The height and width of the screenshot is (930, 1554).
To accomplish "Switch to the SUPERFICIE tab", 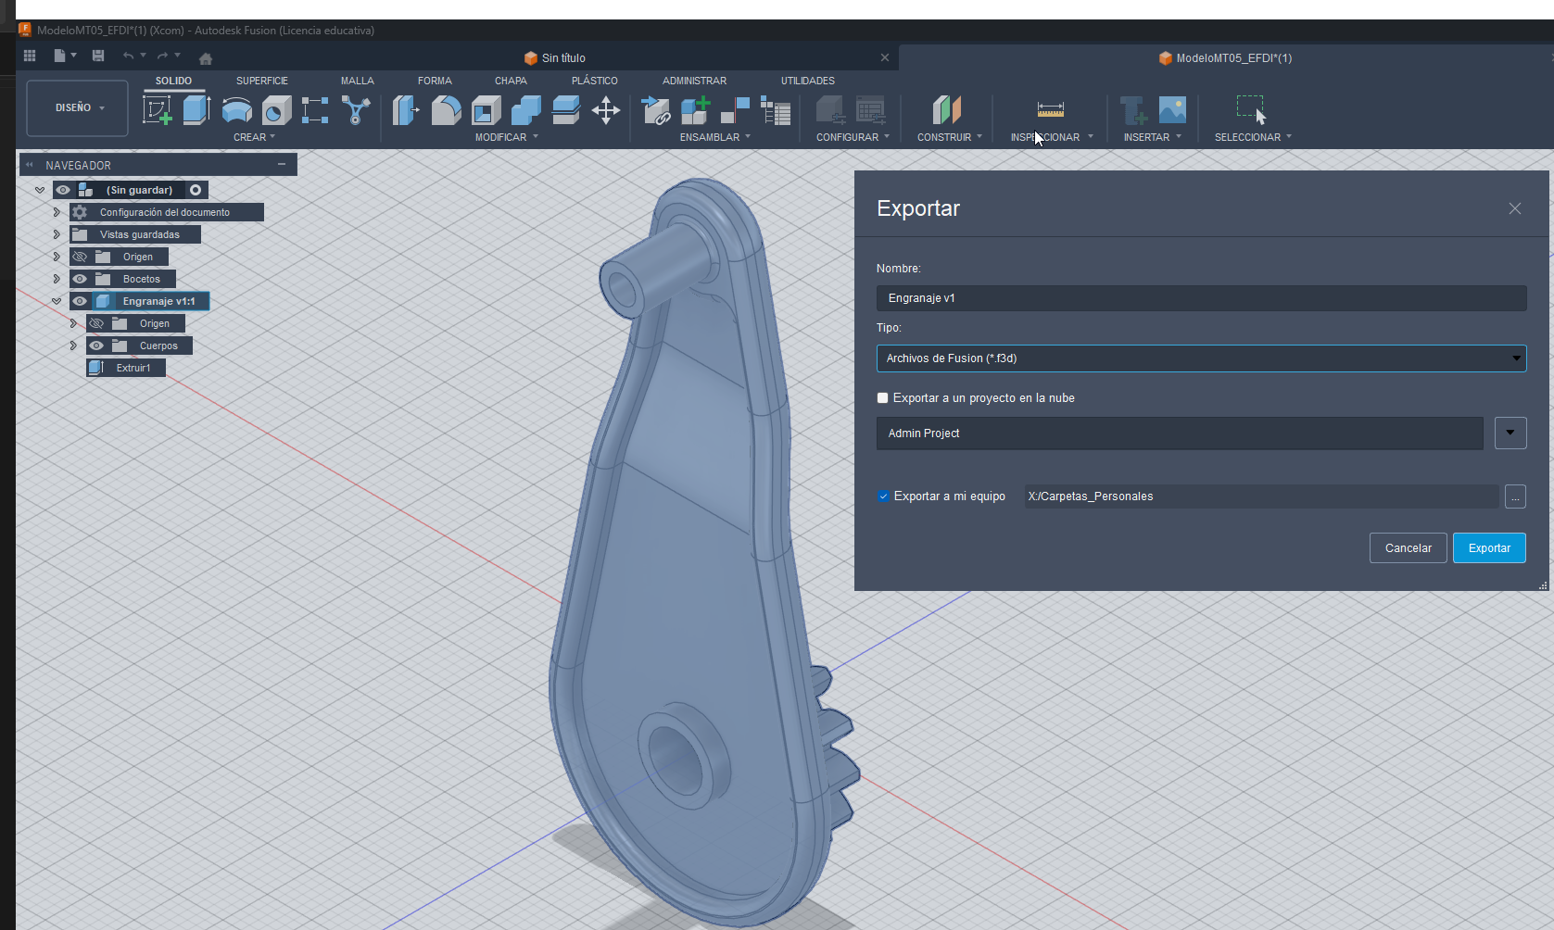I will click(x=261, y=81).
